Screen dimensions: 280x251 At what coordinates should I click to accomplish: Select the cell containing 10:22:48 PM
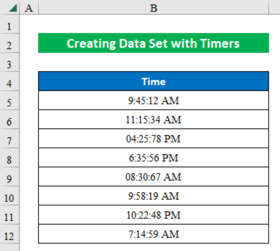click(153, 215)
